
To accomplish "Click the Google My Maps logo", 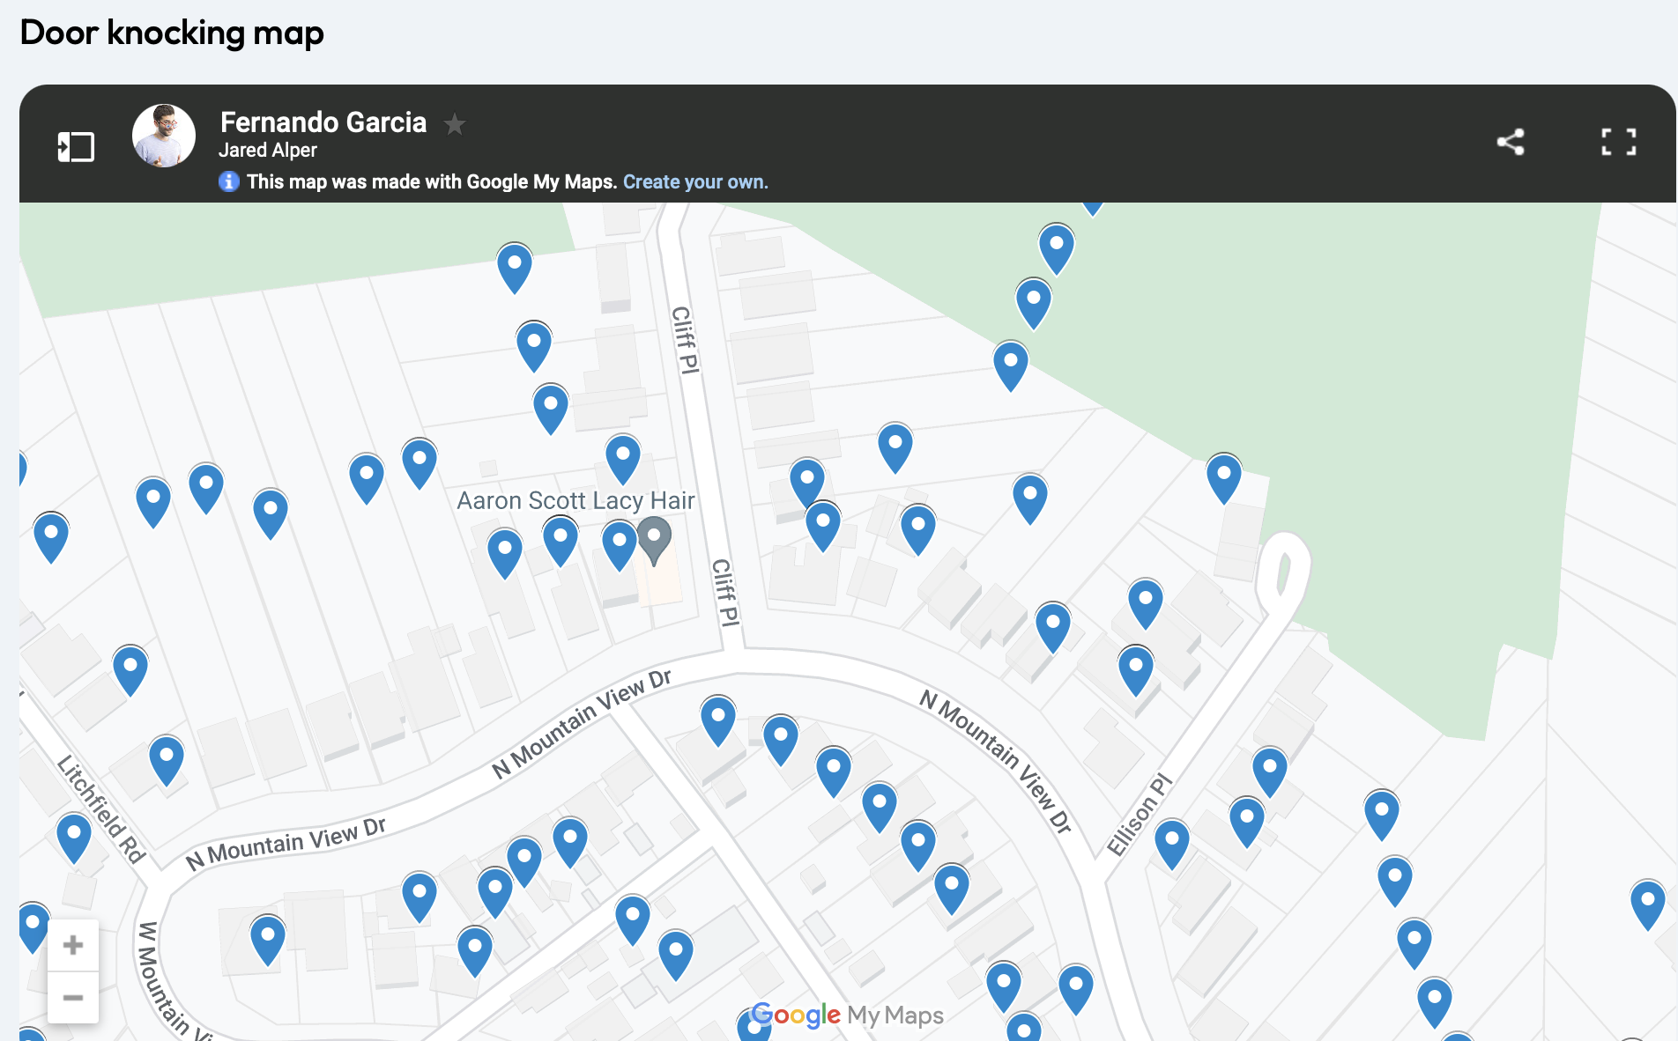I will [x=848, y=1015].
